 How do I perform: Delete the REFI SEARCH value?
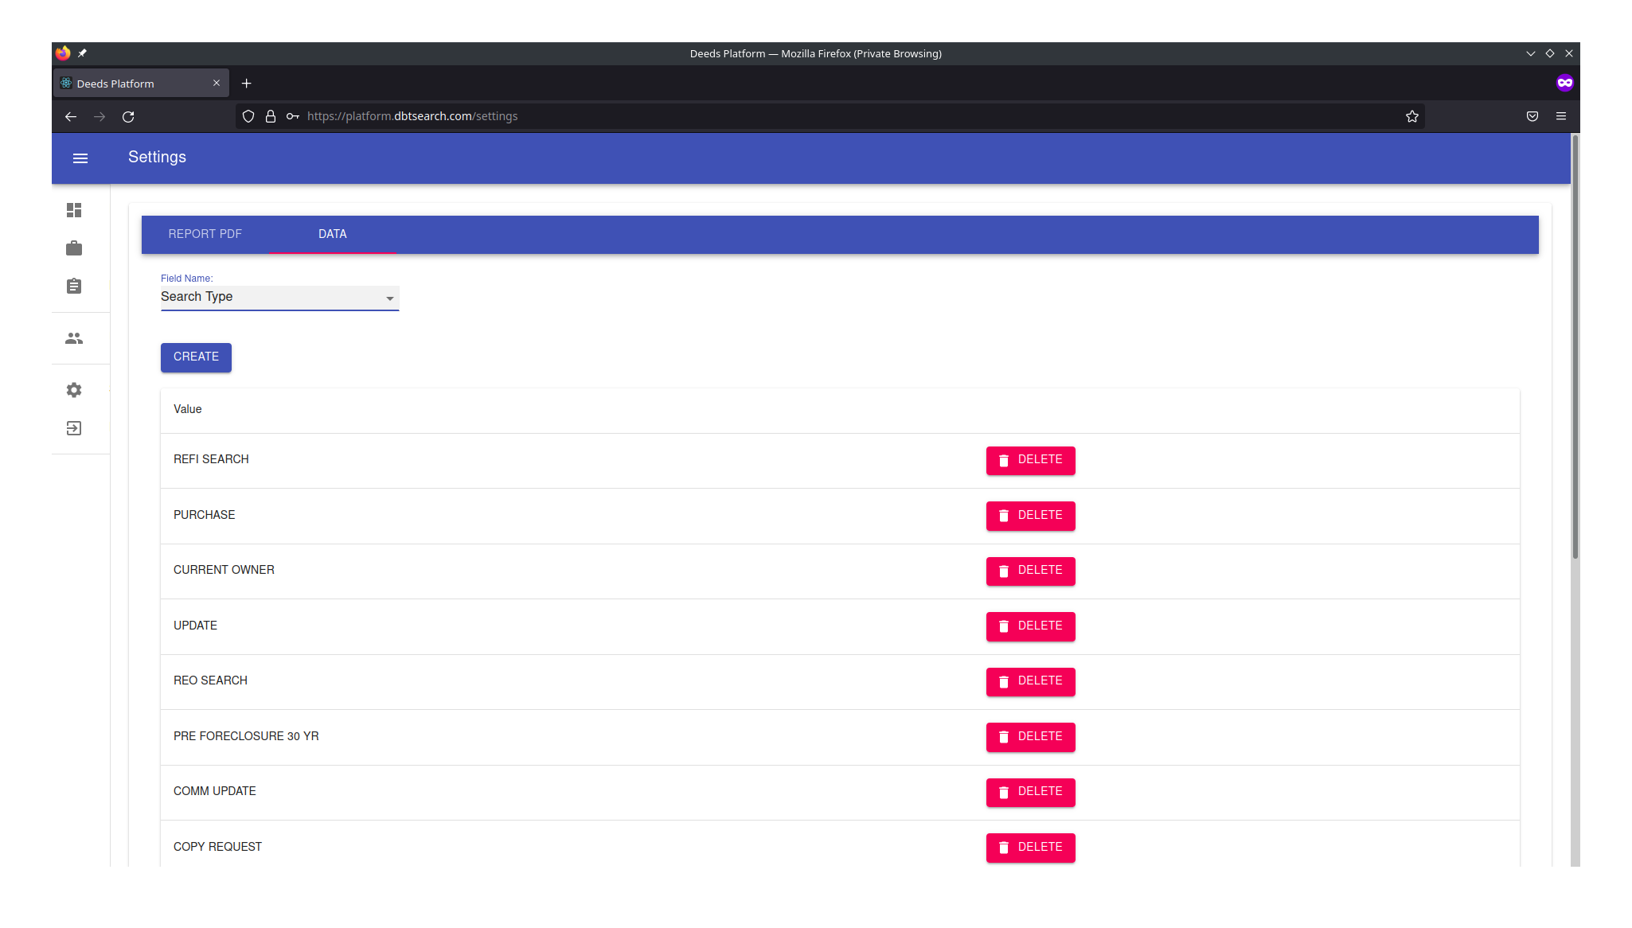1030,460
